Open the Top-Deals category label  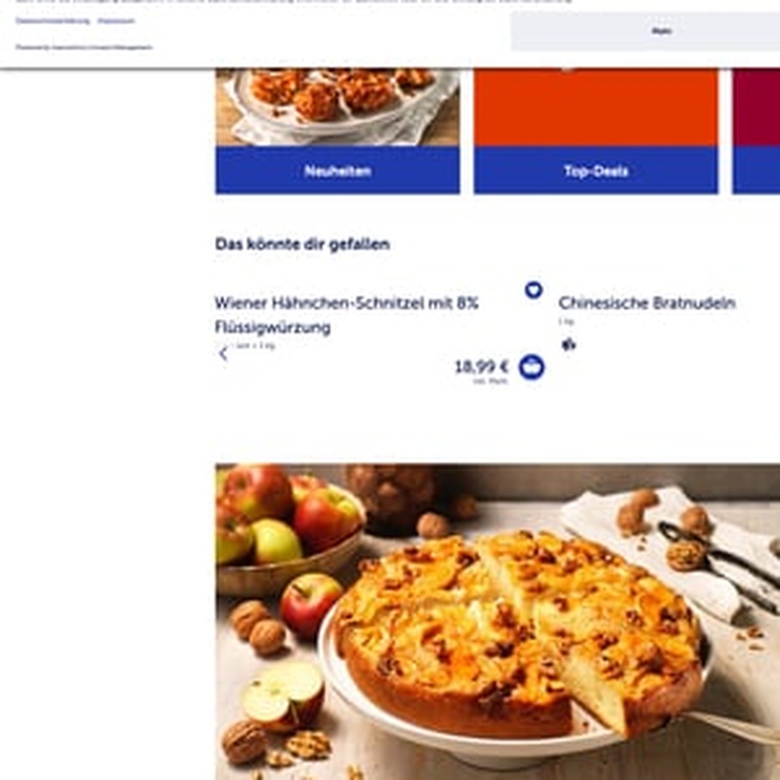pyautogui.click(x=596, y=171)
